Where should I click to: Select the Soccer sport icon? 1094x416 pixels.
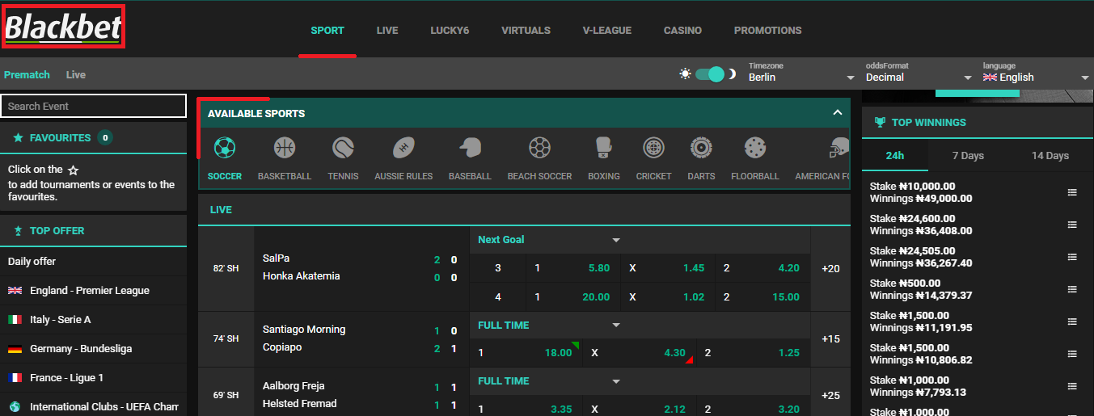[x=225, y=148]
